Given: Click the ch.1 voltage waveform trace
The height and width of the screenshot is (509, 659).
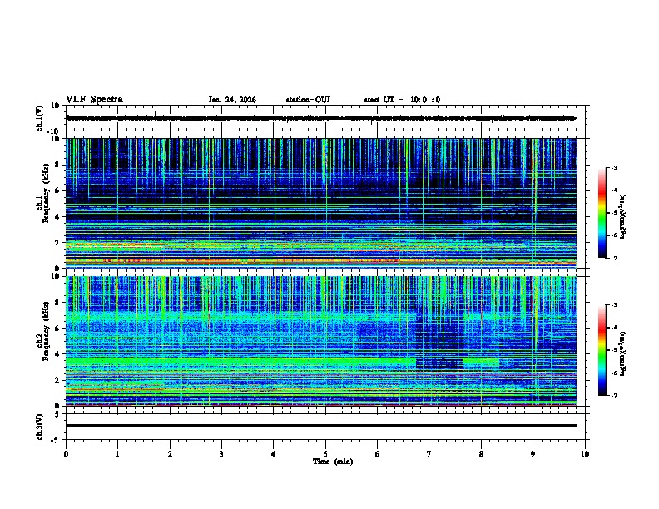Looking at the screenshot, I should (x=321, y=118).
